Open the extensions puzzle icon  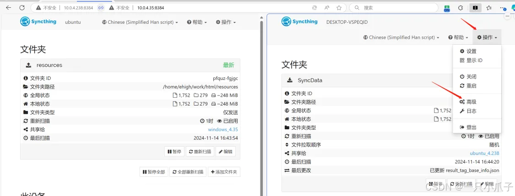pos(461,7)
